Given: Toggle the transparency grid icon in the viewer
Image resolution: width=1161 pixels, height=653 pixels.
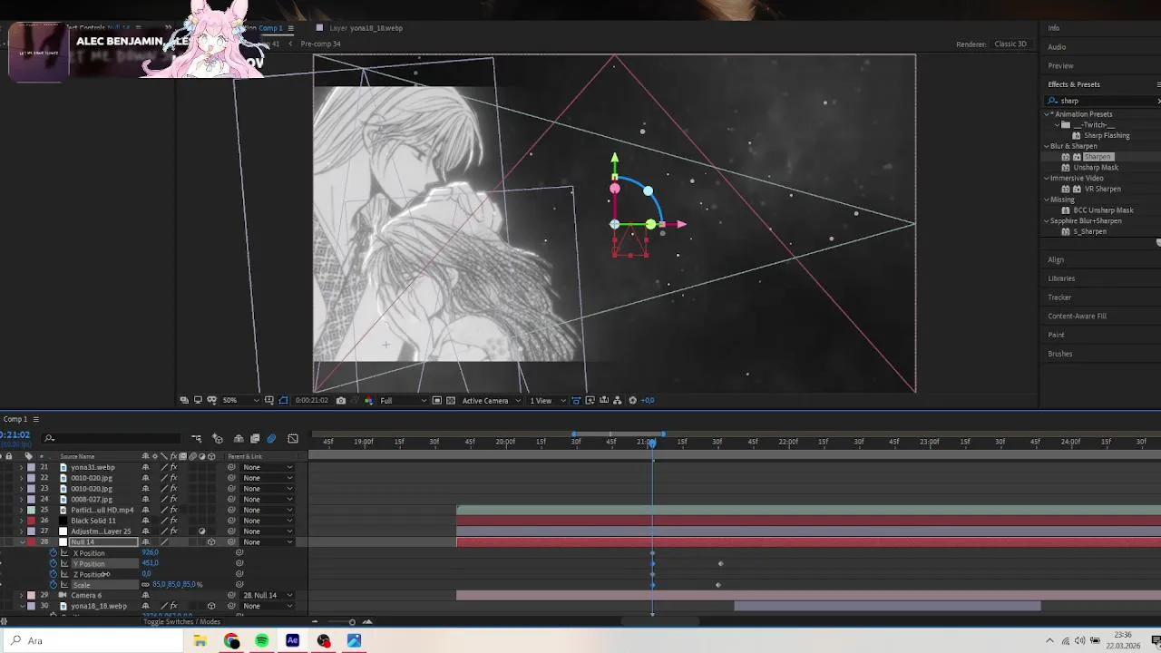Looking at the screenshot, I should click(450, 400).
